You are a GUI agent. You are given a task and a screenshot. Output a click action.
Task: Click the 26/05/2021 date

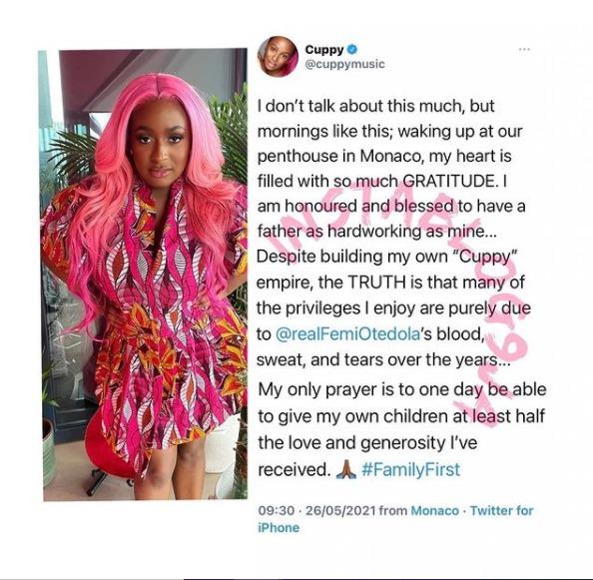340,511
